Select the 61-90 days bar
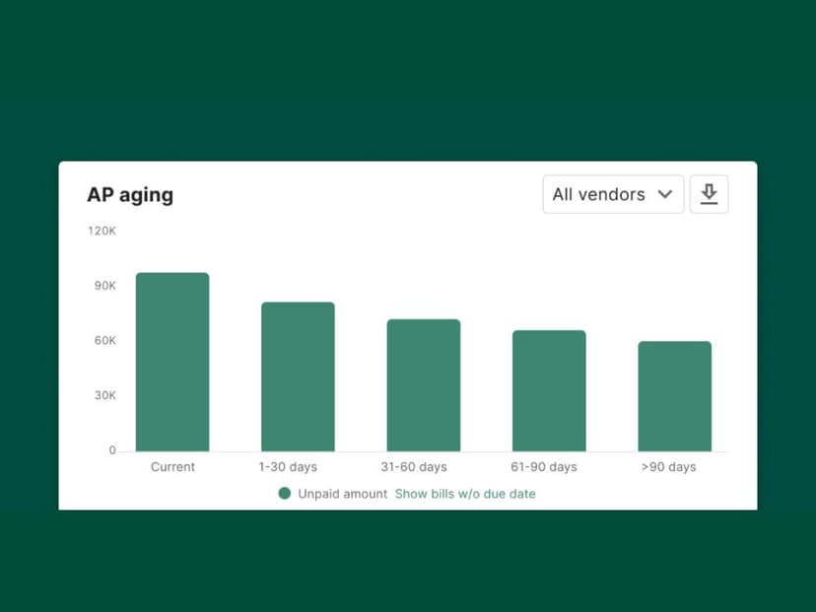816x612 pixels. [x=549, y=390]
